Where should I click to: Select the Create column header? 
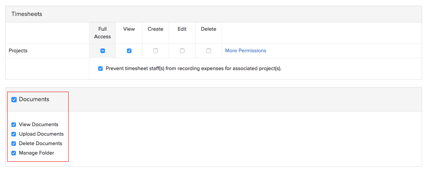[x=156, y=29]
